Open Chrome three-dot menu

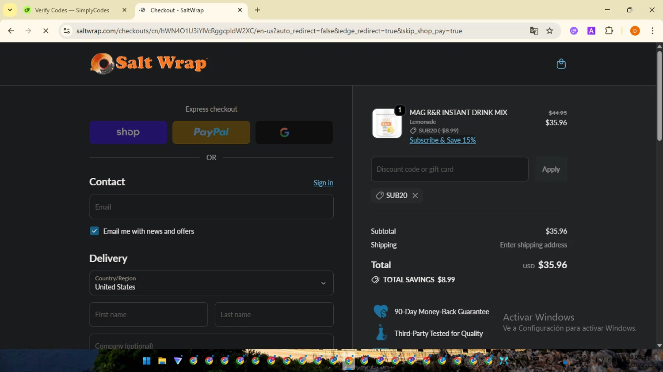(652, 31)
